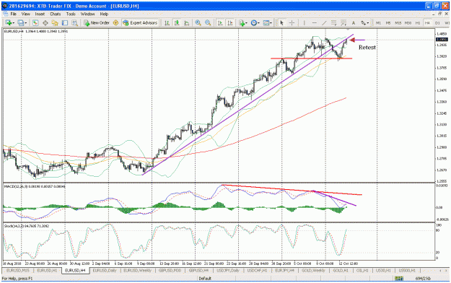Switch timeframe to M30
451x283 pixels.
(x=408, y=23)
